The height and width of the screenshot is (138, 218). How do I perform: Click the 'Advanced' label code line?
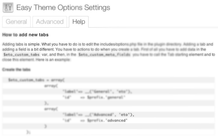coord(98,115)
